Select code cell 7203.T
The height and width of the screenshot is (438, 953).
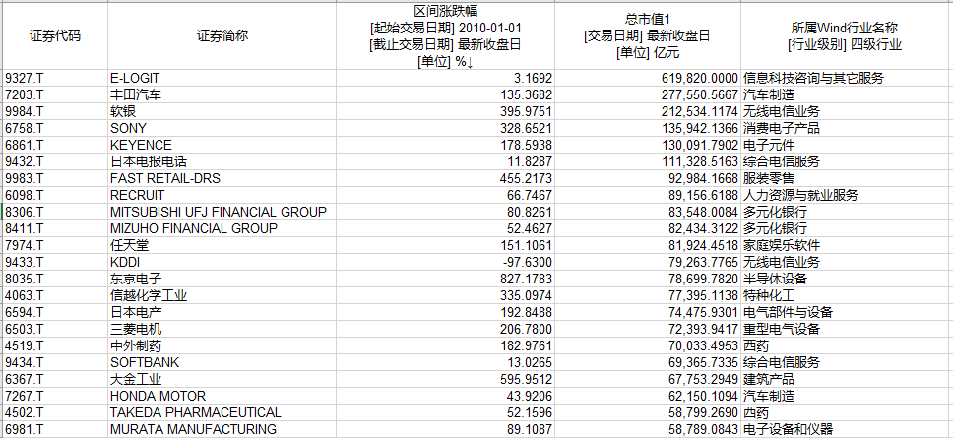point(55,94)
